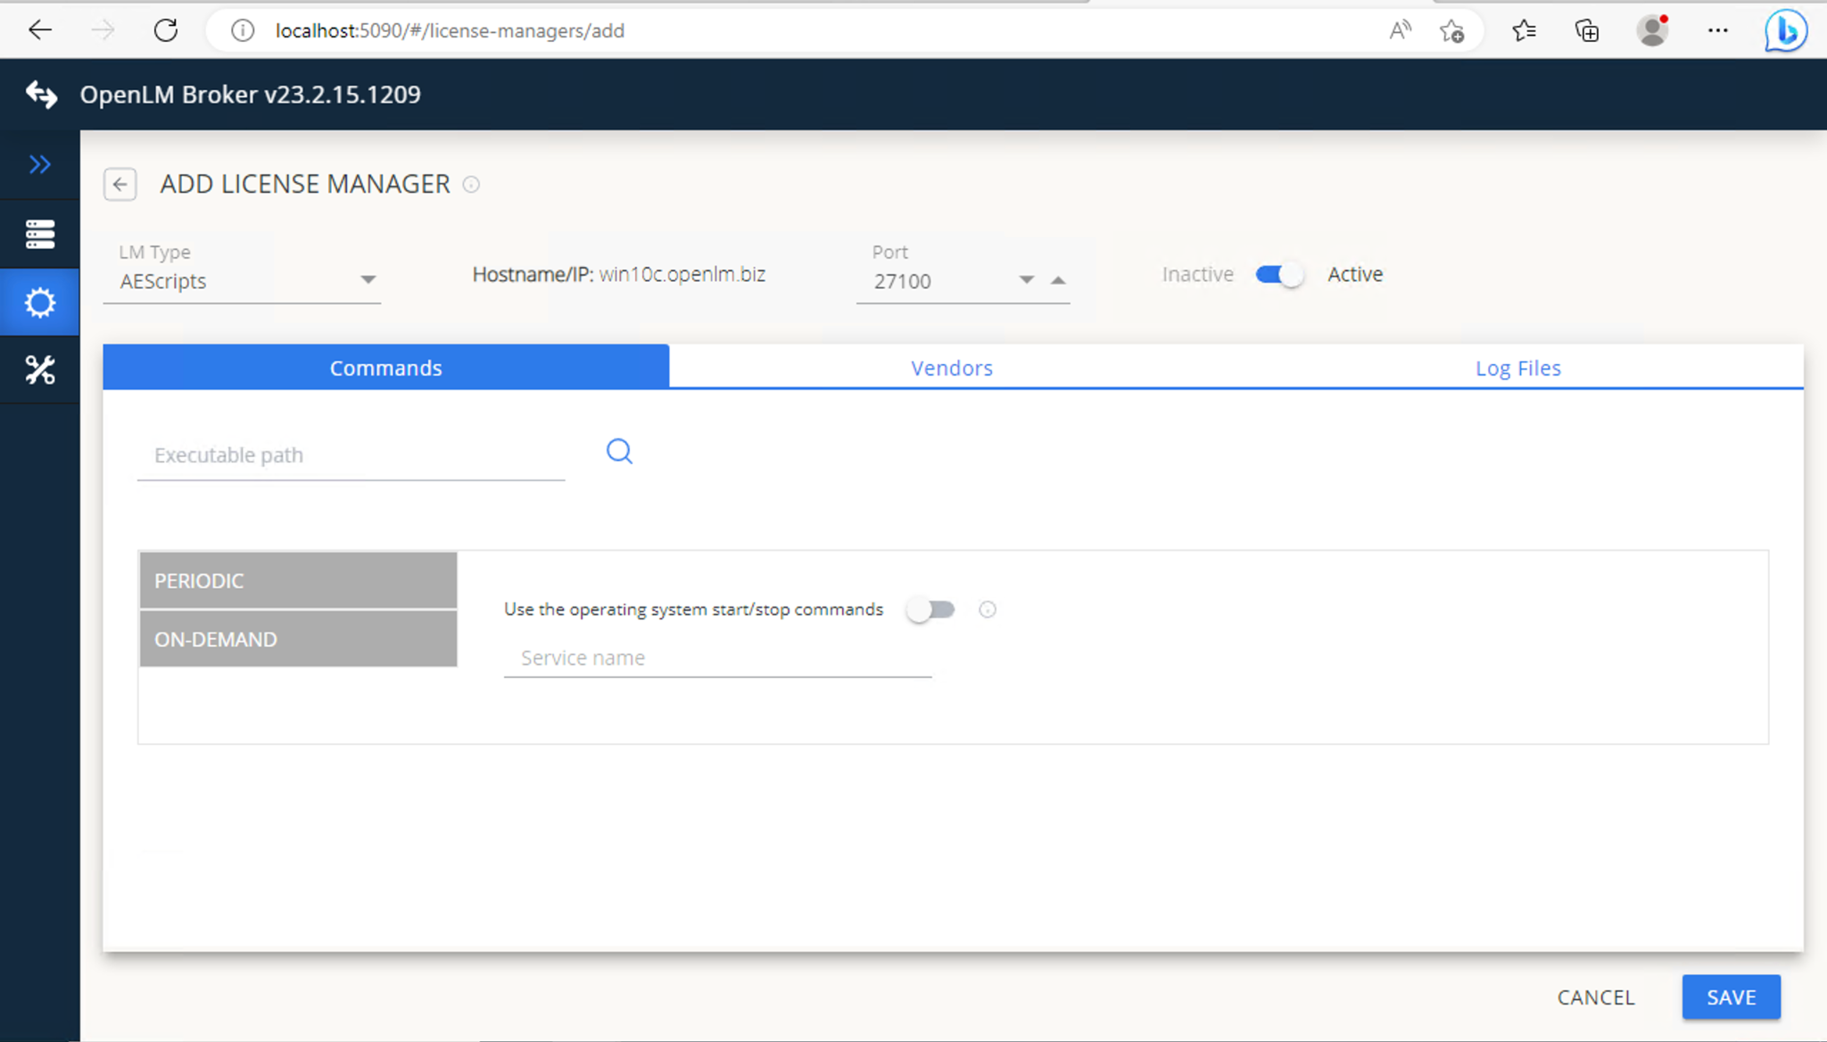Image resolution: width=1827 pixels, height=1042 pixels.
Task: Click info icon beside start/stop commands toggle
Action: (x=987, y=609)
